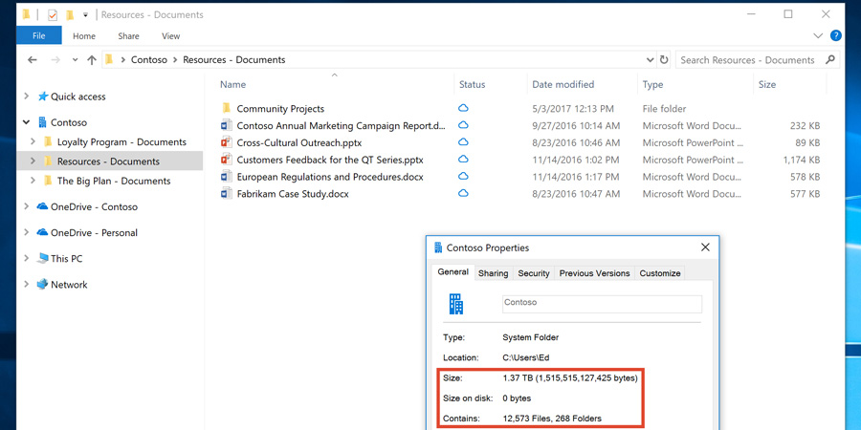Refresh the Resources - Documents folder

[x=664, y=60]
